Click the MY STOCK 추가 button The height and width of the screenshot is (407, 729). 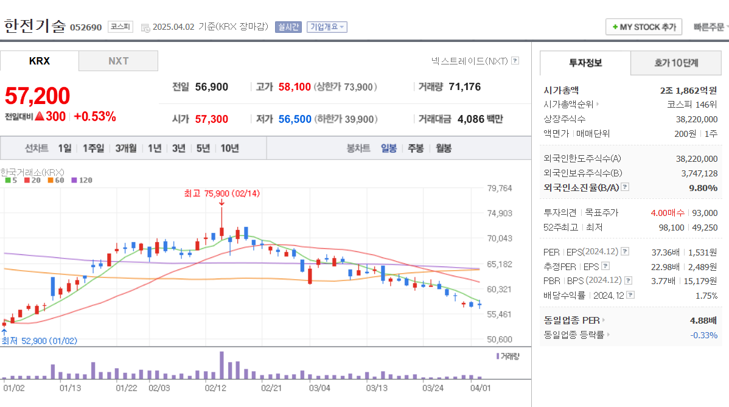coord(643,27)
